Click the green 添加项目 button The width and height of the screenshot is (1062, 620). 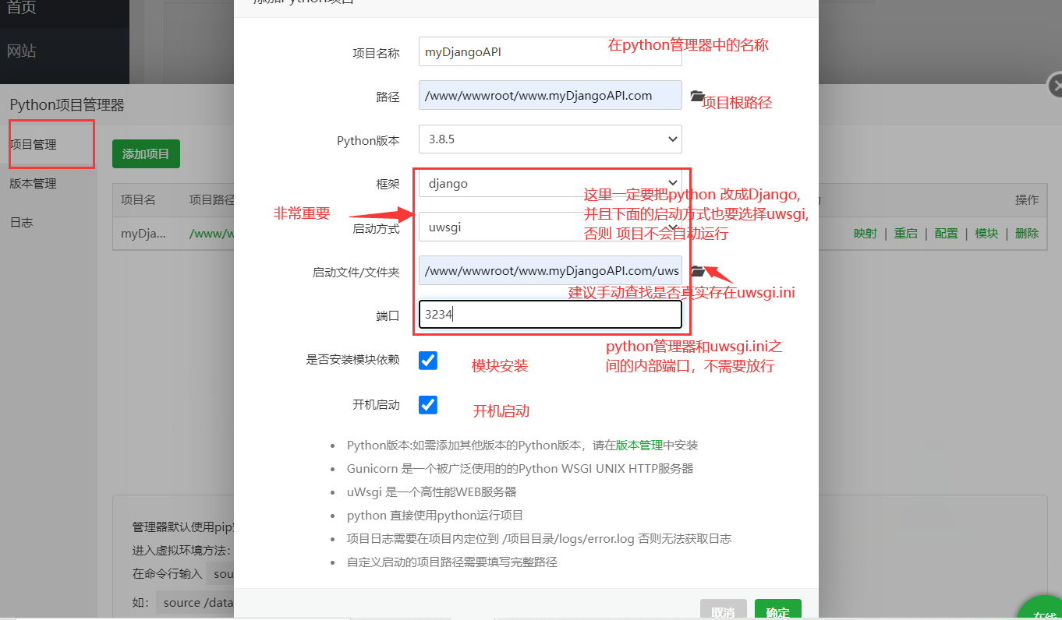coord(146,153)
